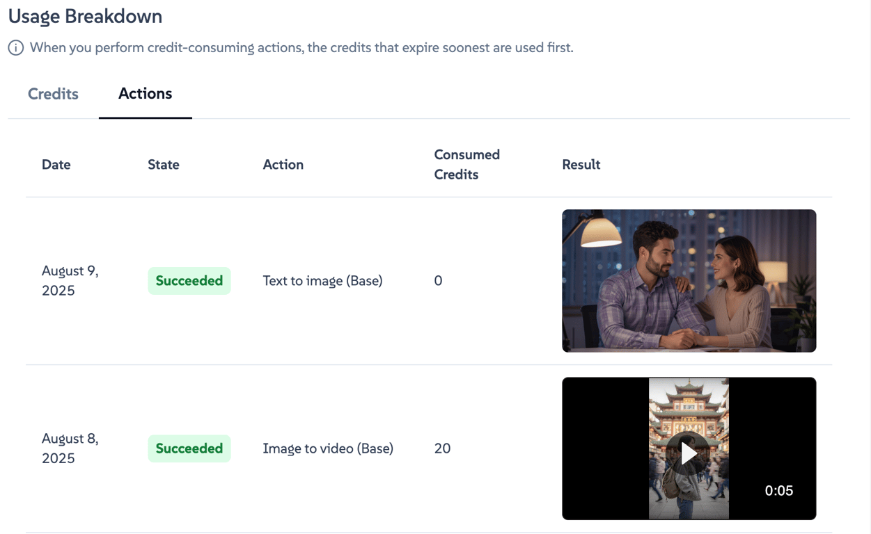The height and width of the screenshot is (534, 871).
Task: Open the couple image result thumbnail
Action: pos(689,280)
